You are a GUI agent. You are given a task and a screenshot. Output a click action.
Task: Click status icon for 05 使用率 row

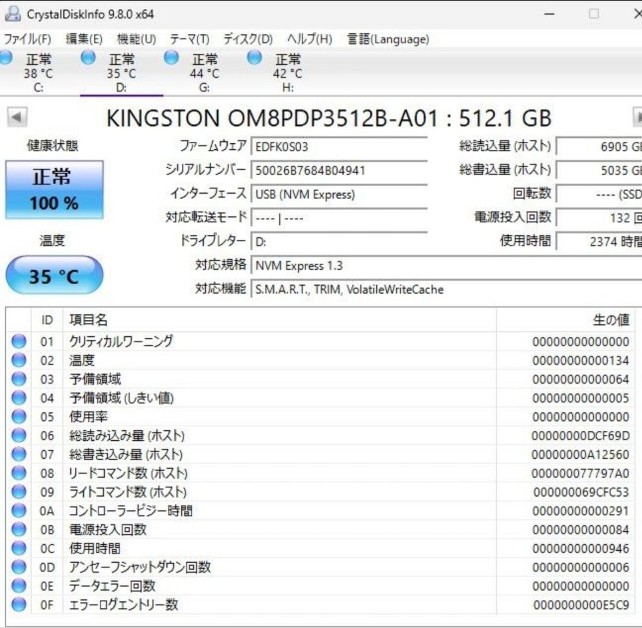click(19, 416)
